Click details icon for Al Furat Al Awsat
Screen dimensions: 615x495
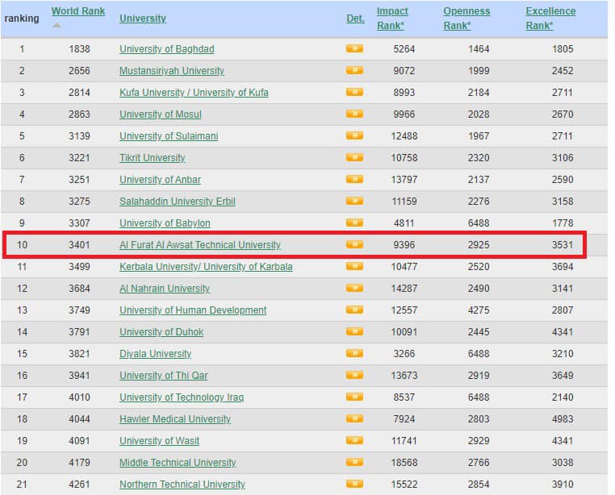click(354, 245)
